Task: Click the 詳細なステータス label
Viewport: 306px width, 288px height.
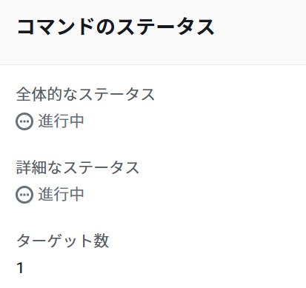Action: (78, 167)
